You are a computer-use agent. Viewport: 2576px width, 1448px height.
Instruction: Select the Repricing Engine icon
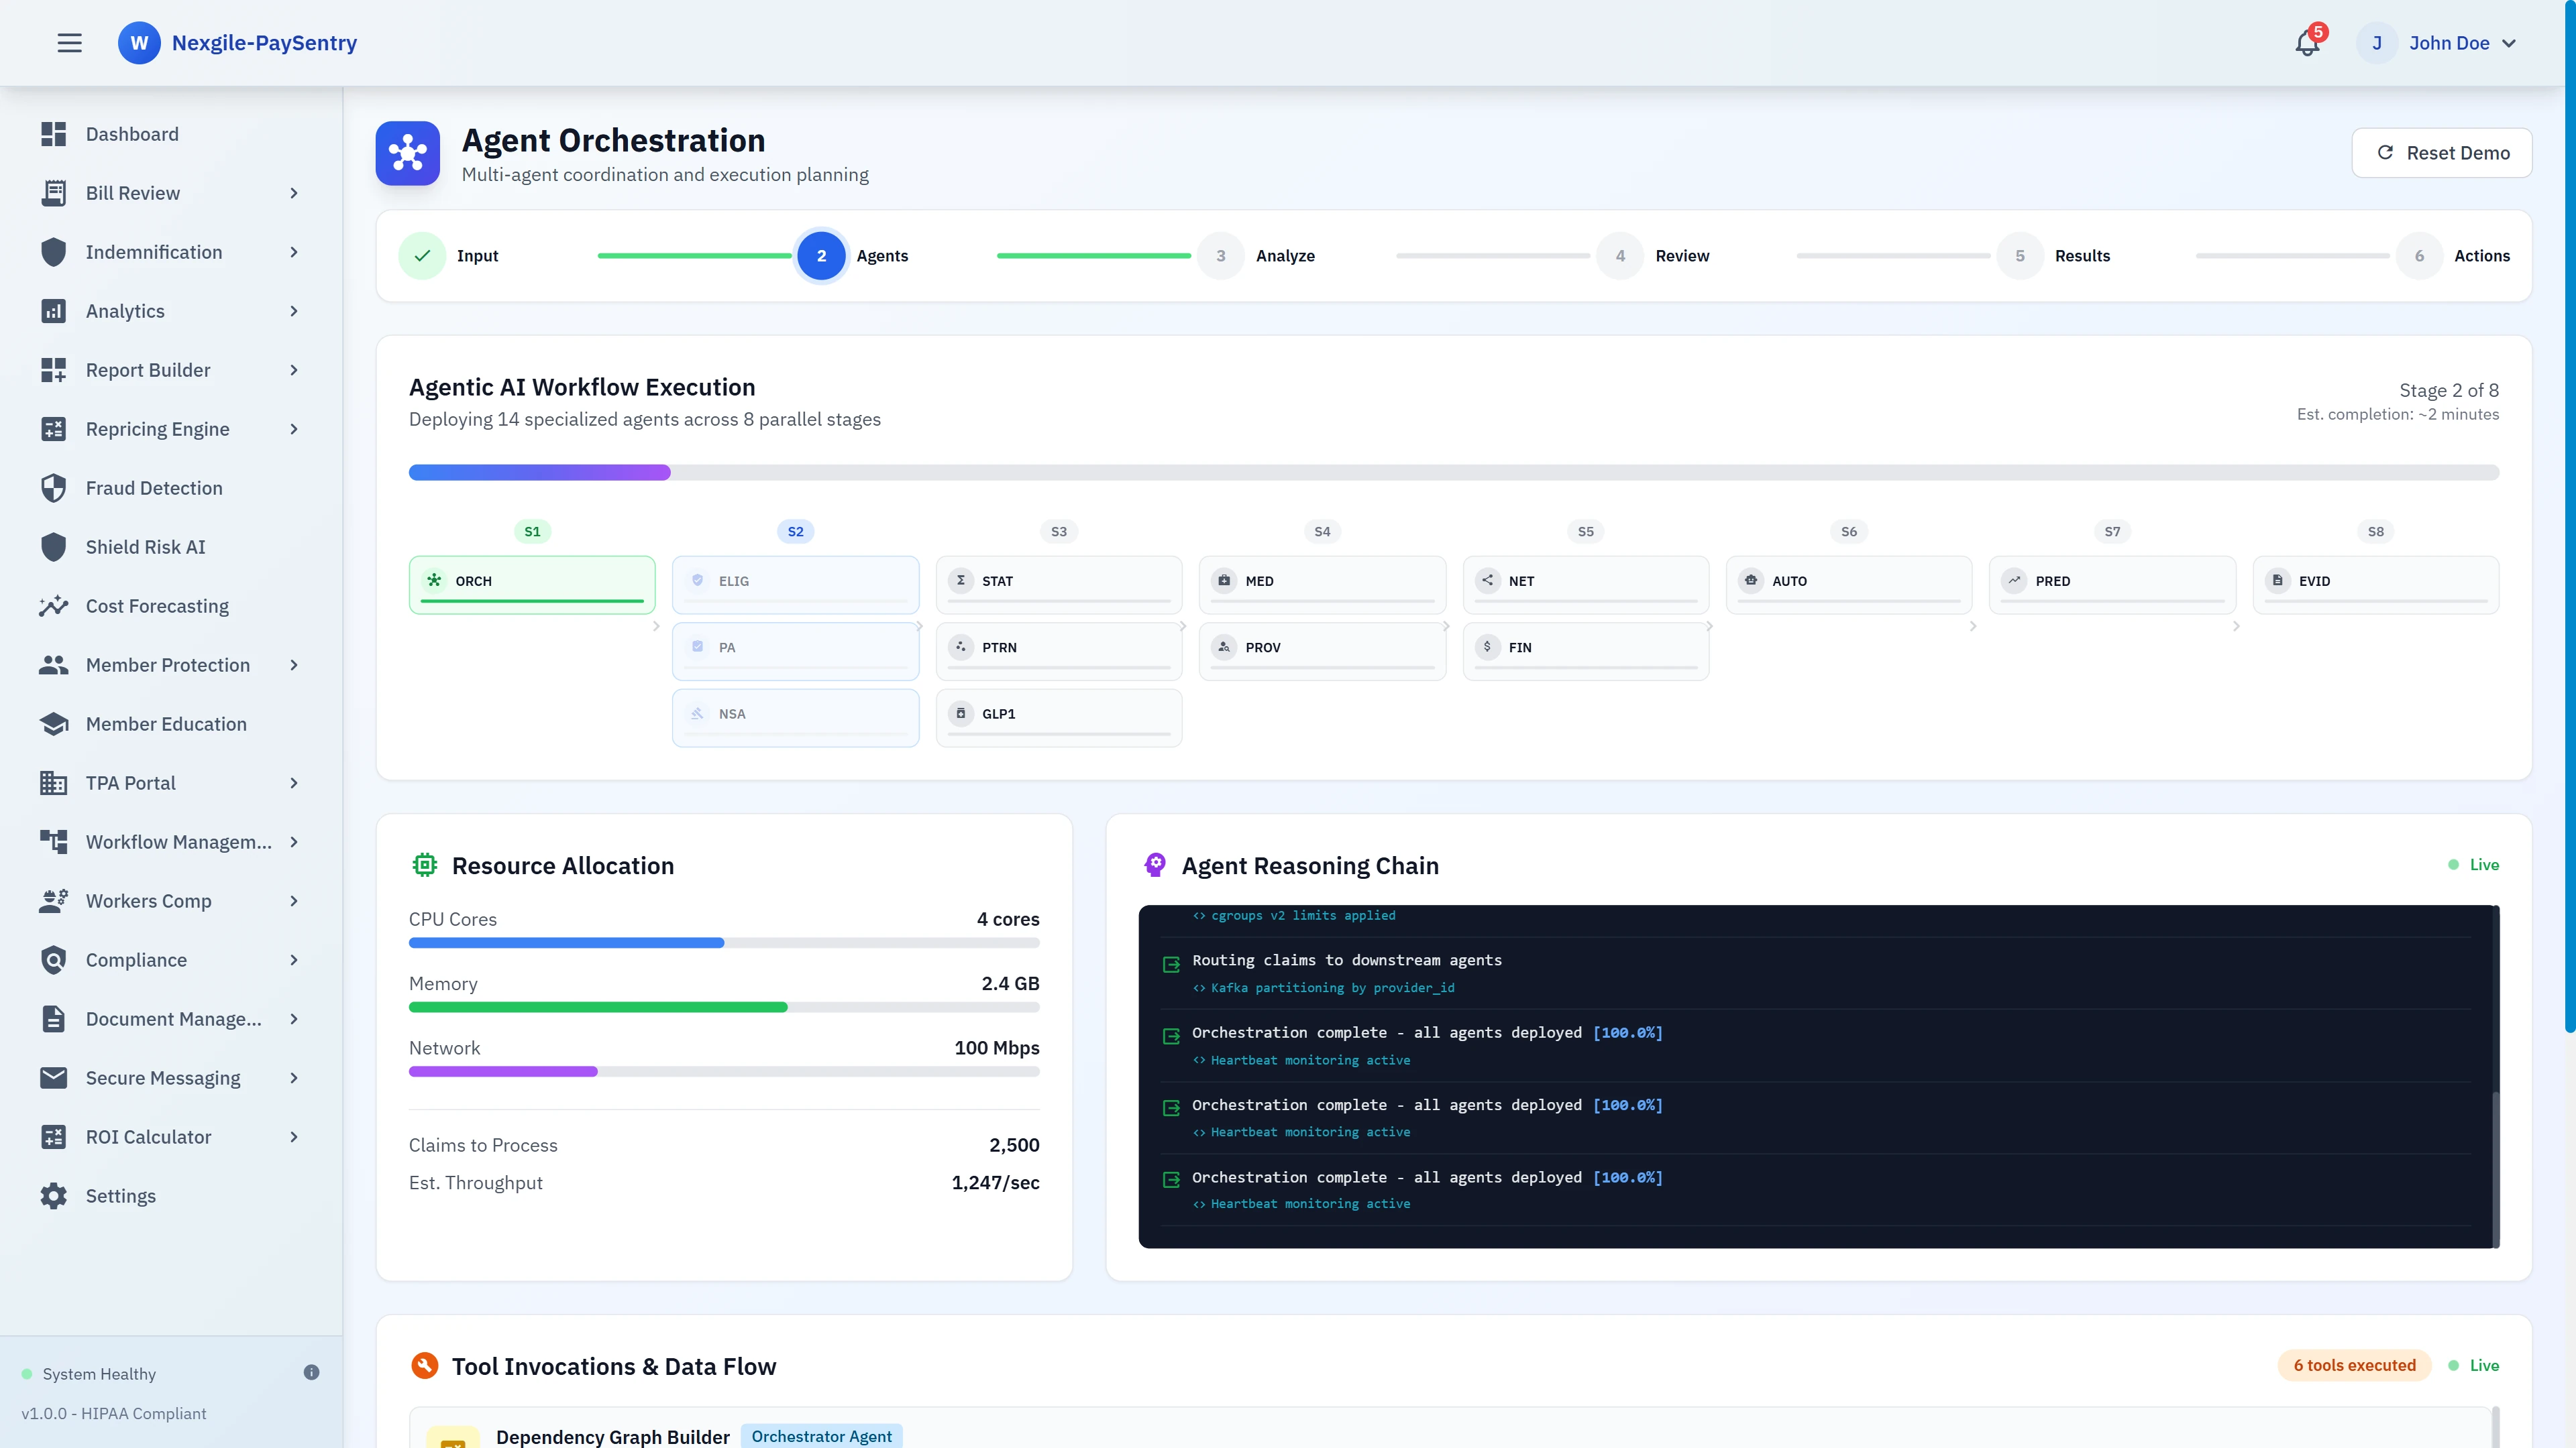coord(54,429)
